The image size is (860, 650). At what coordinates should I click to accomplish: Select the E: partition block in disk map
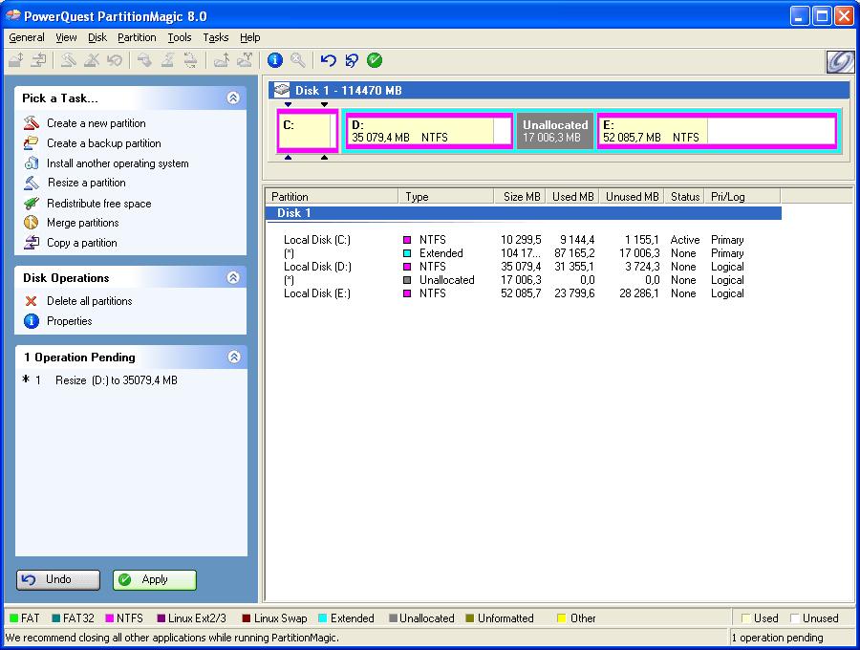[x=717, y=131]
